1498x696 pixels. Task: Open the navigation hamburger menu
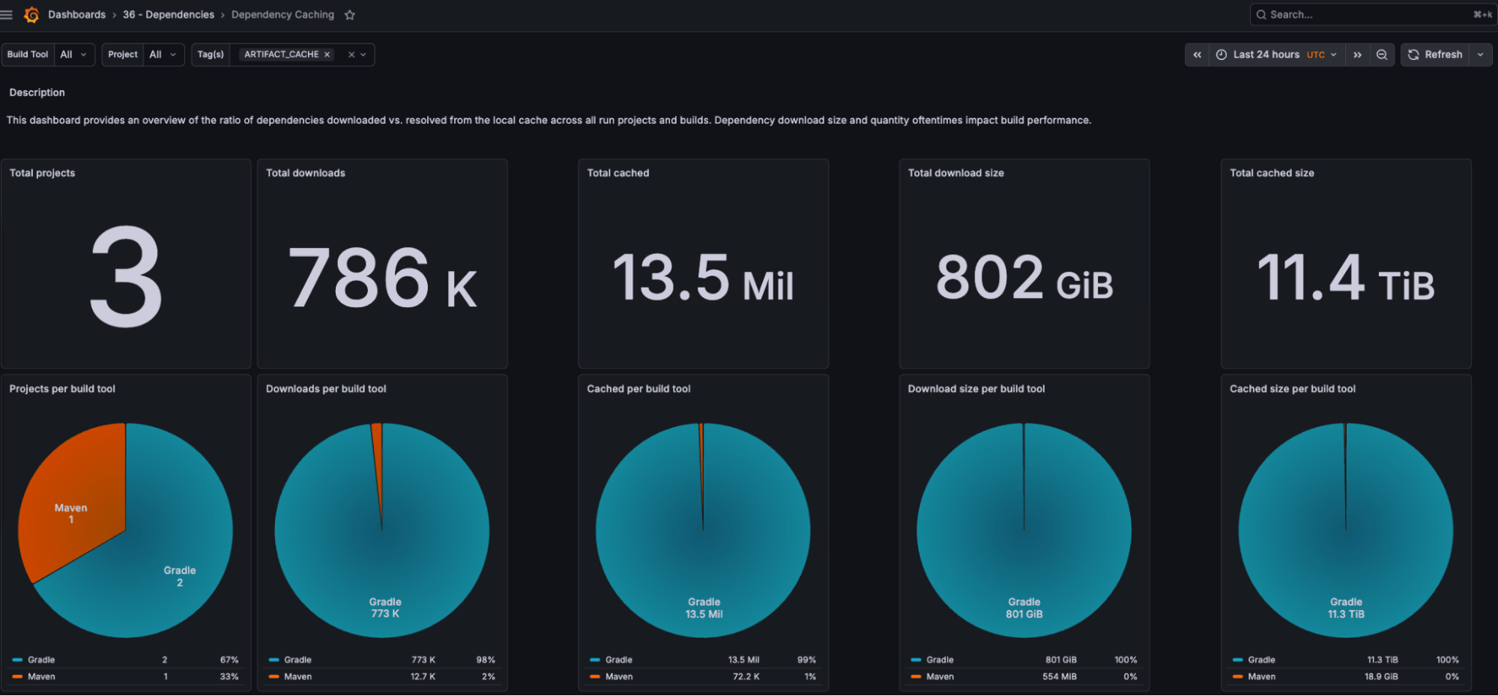point(7,14)
